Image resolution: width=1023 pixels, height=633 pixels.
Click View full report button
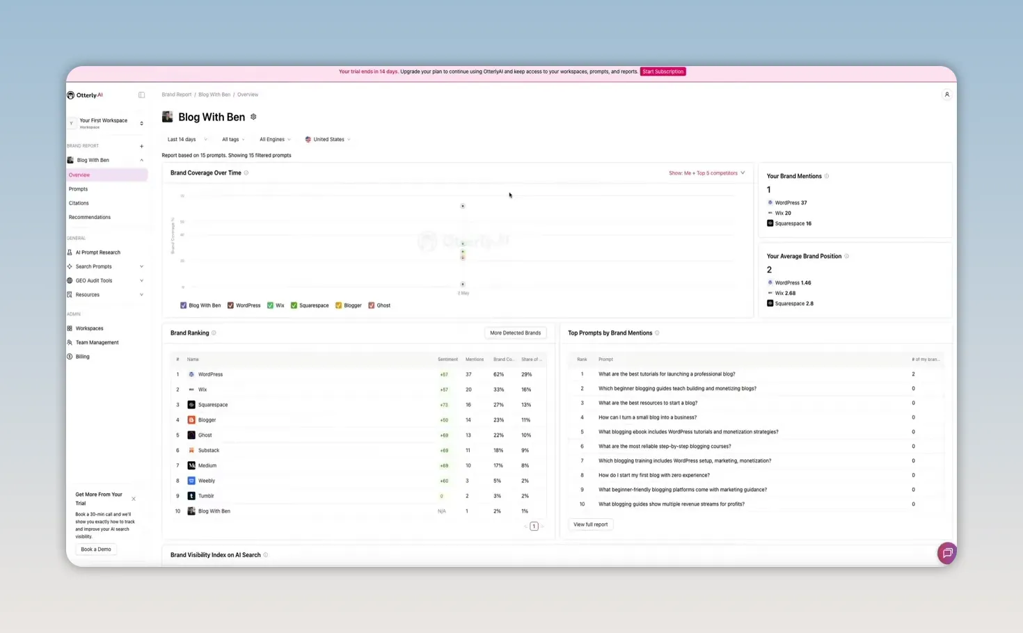590,524
